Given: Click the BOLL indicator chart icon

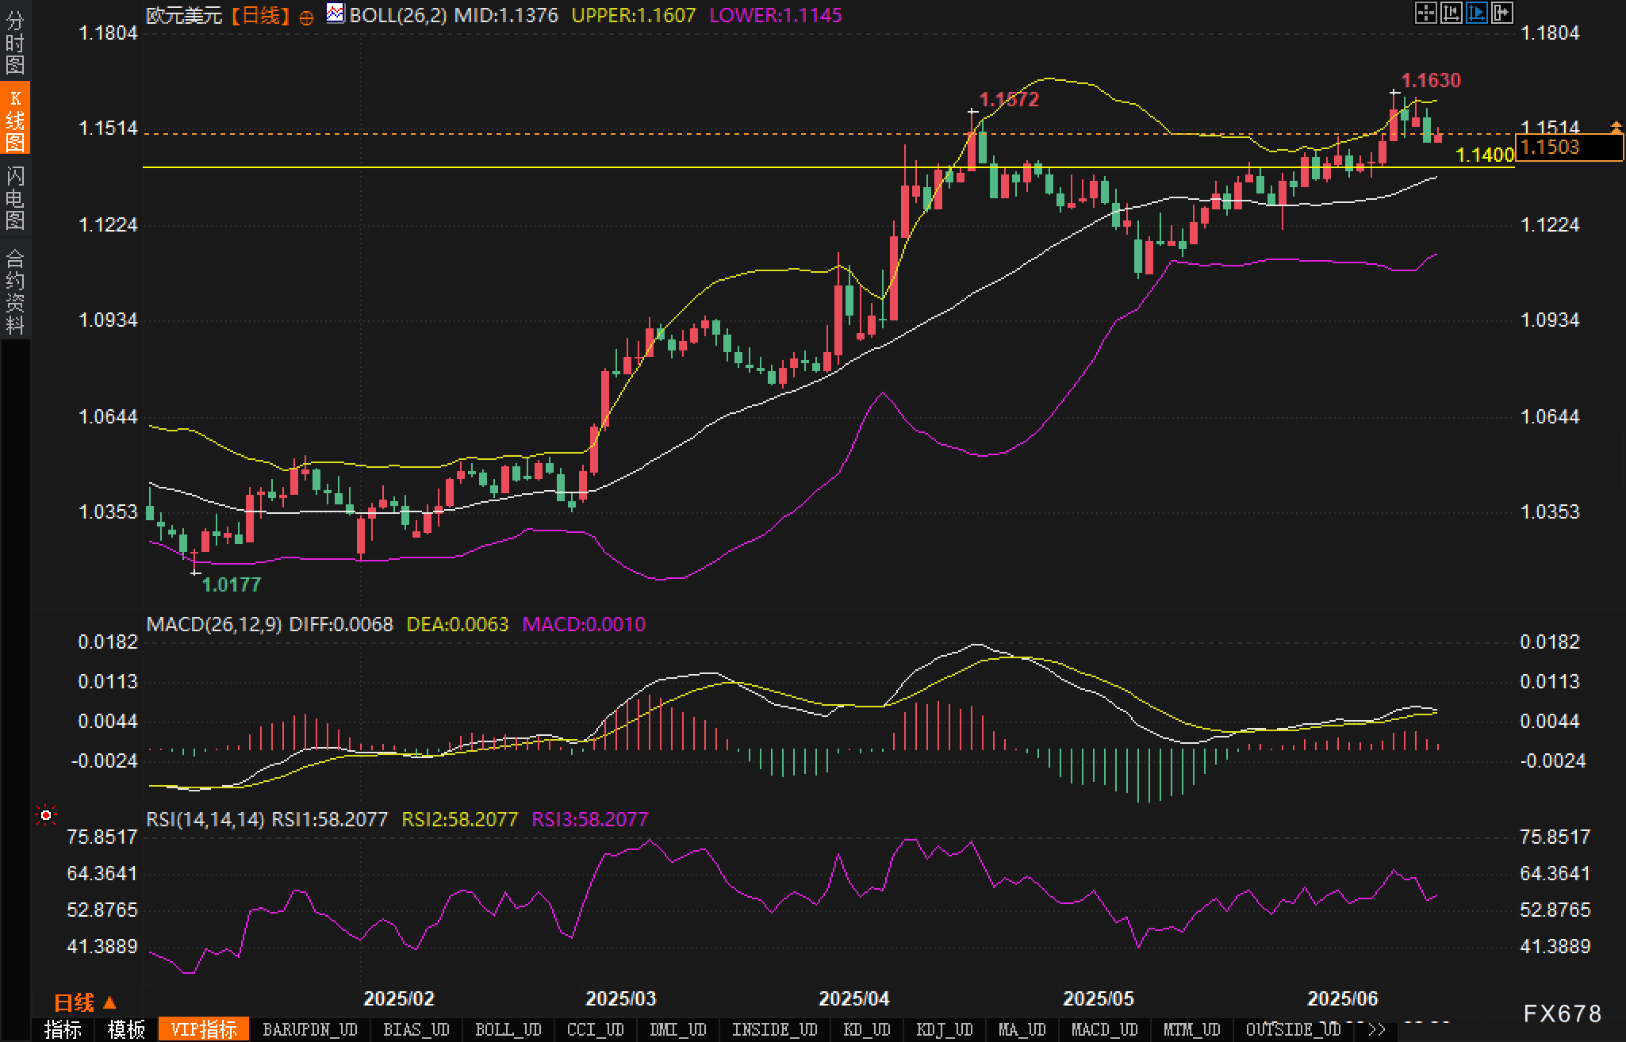Looking at the screenshot, I should tap(336, 13).
